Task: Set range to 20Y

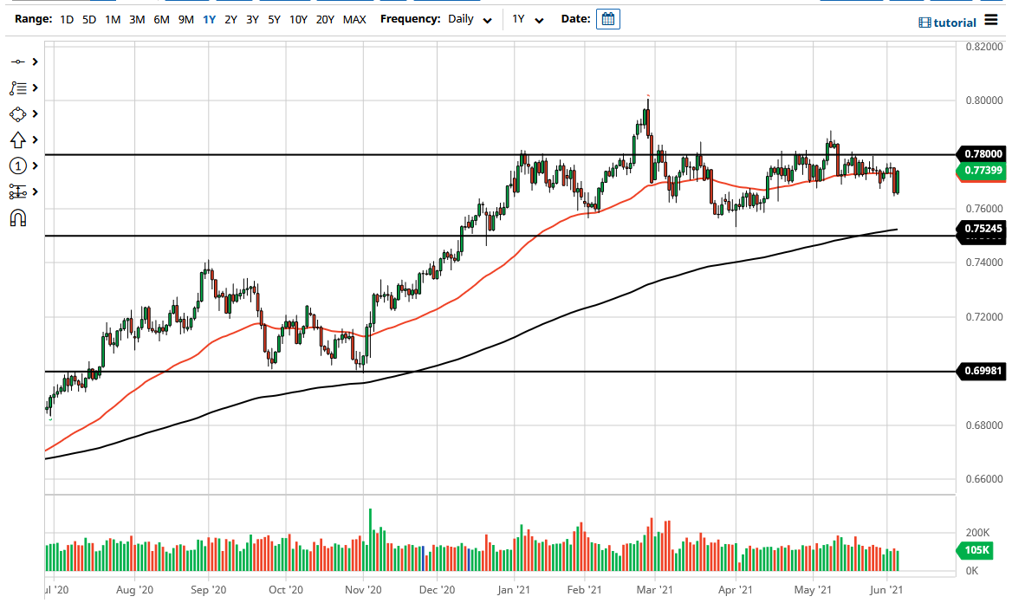Action: click(325, 19)
